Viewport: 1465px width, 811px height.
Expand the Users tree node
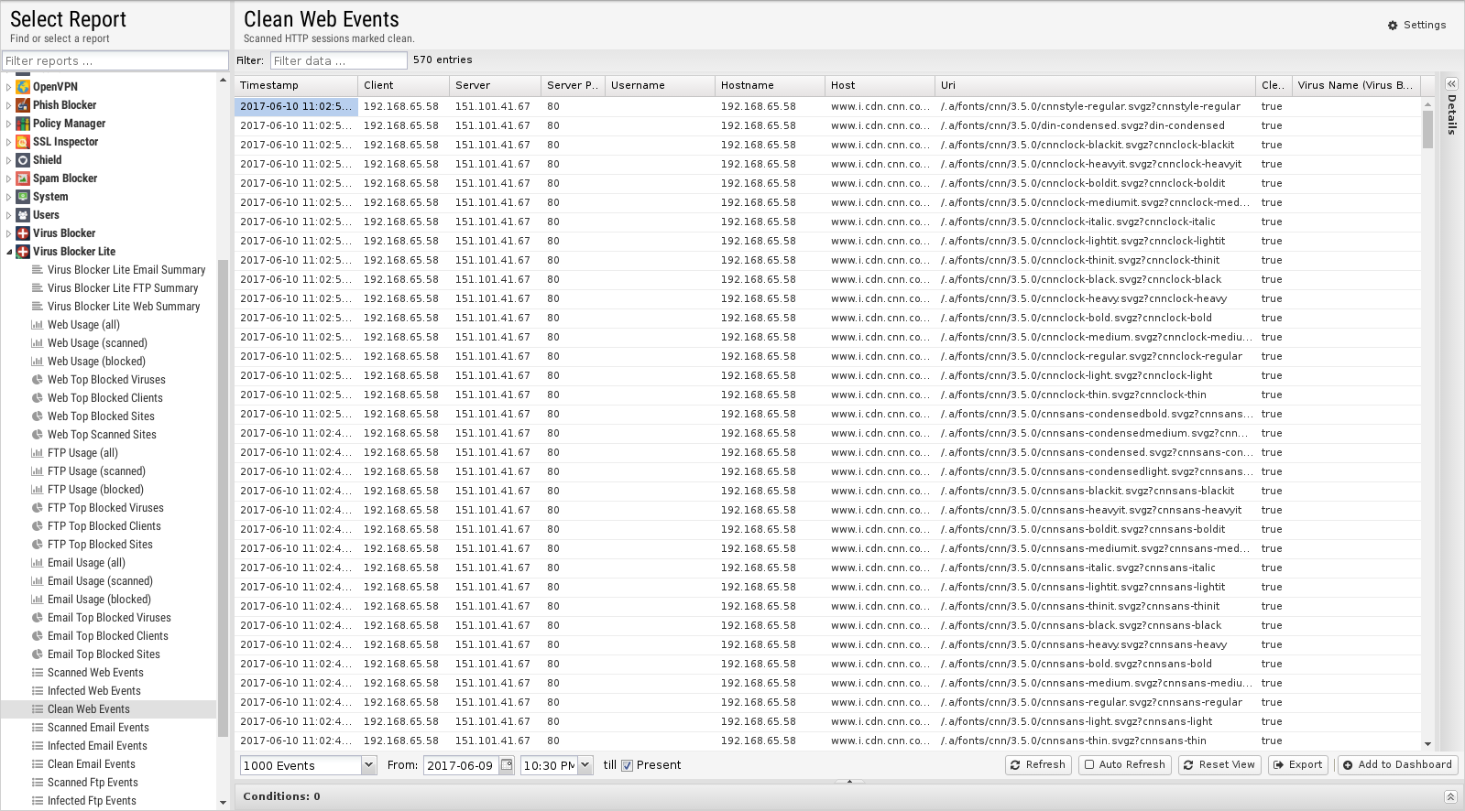pyautogui.click(x=9, y=215)
